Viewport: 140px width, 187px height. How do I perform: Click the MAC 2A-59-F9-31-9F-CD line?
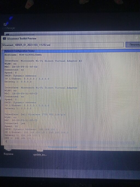click(x=21, y=67)
